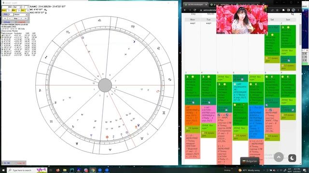Viewport: 309px width, 173px height.
Task: Open the browser three-dot menu
Action: (298, 10)
